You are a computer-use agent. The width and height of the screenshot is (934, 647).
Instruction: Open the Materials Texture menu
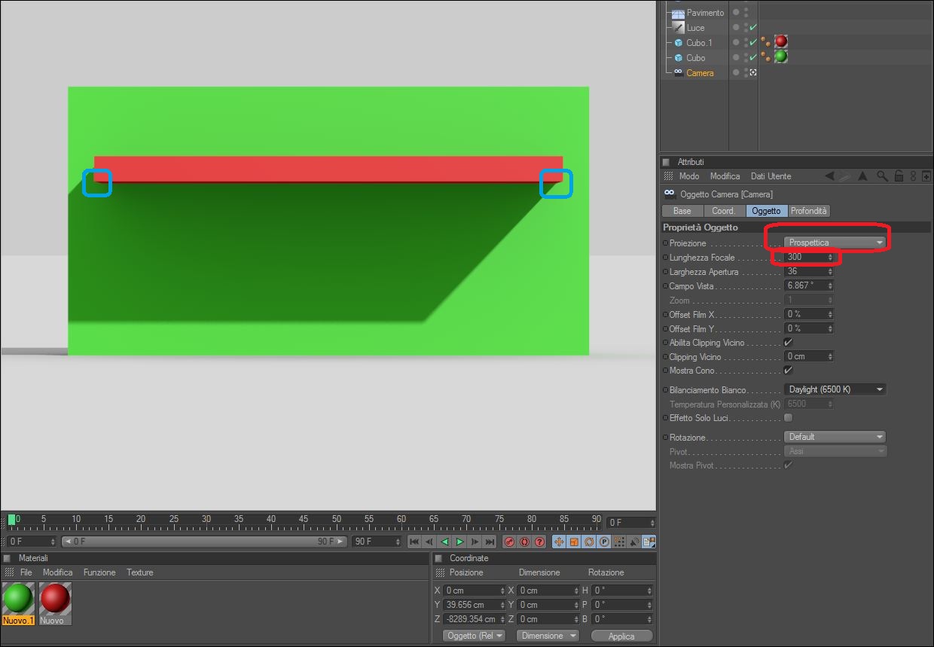(140, 572)
